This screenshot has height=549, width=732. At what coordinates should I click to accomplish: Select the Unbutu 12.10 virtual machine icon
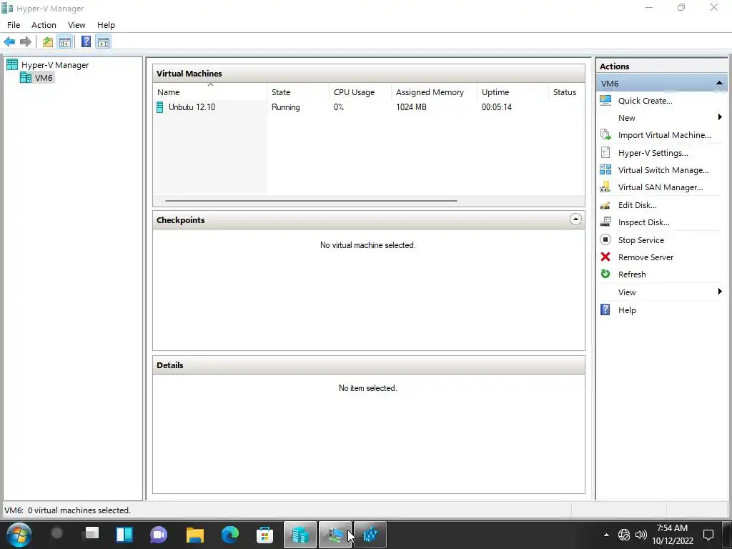(159, 107)
